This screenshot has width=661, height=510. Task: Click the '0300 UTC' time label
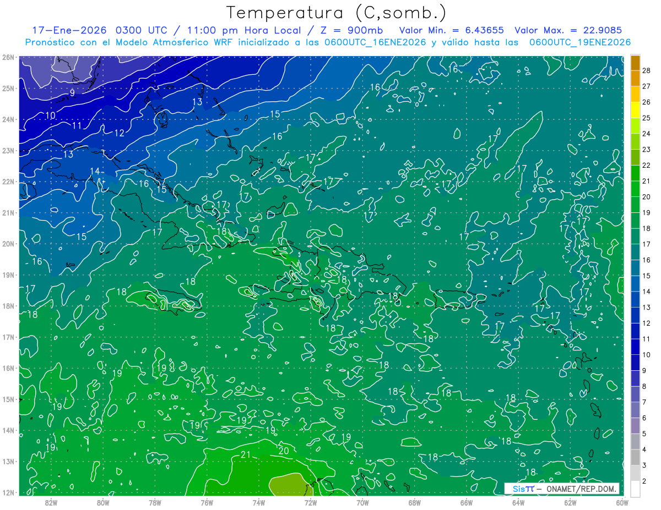[x=141, y=30]
